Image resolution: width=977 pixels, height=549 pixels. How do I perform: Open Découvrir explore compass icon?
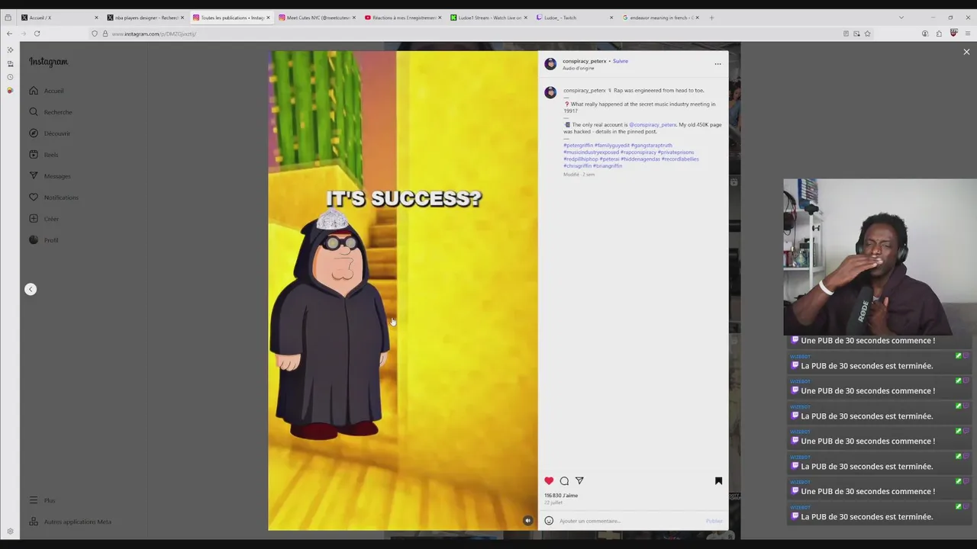tap(34, 133)
